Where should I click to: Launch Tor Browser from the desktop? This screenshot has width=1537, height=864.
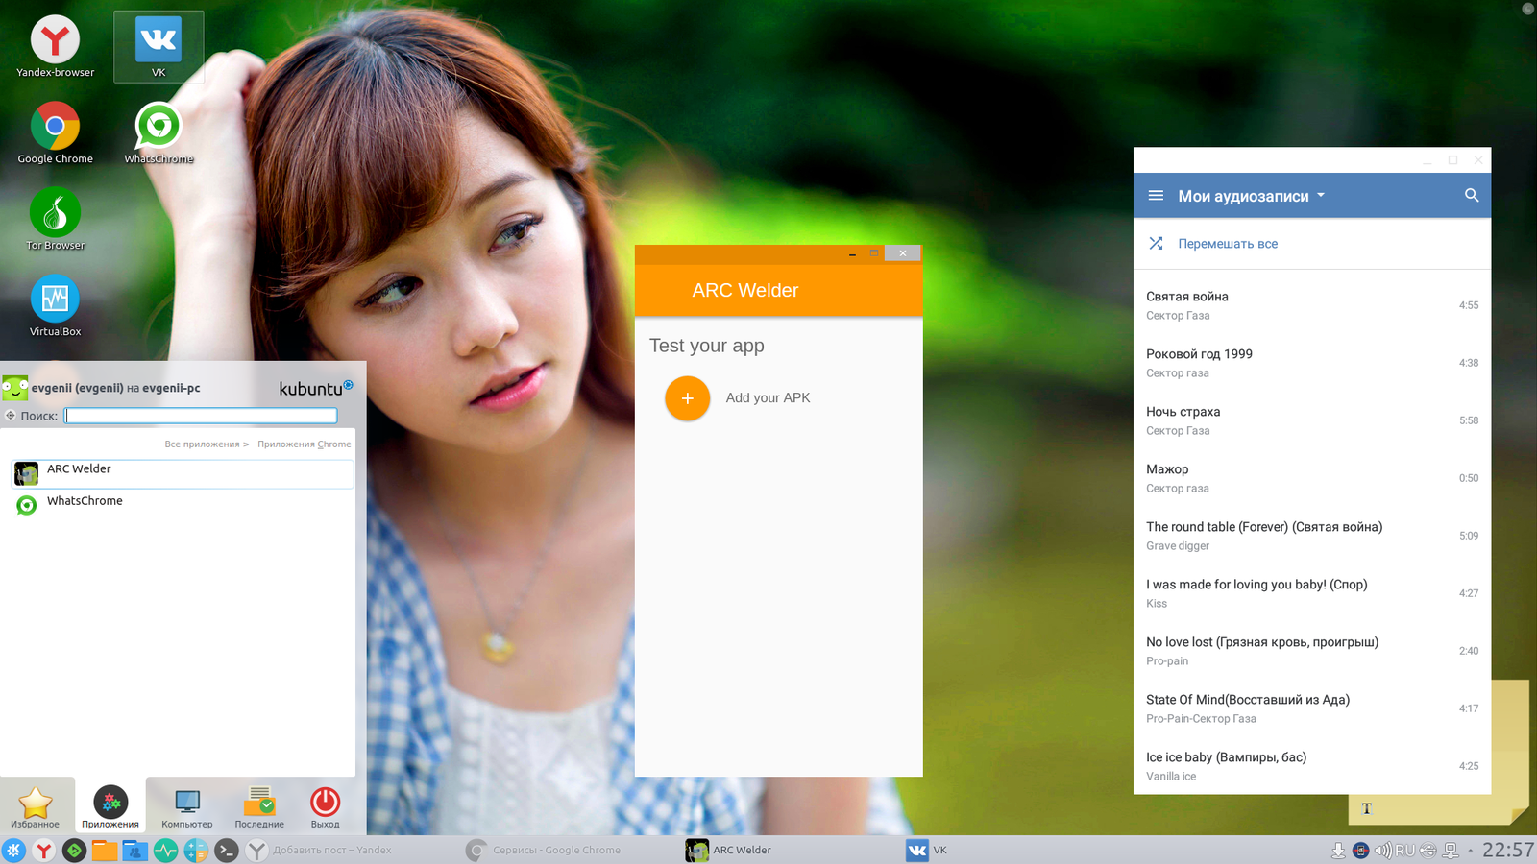(x=55, y=219)
